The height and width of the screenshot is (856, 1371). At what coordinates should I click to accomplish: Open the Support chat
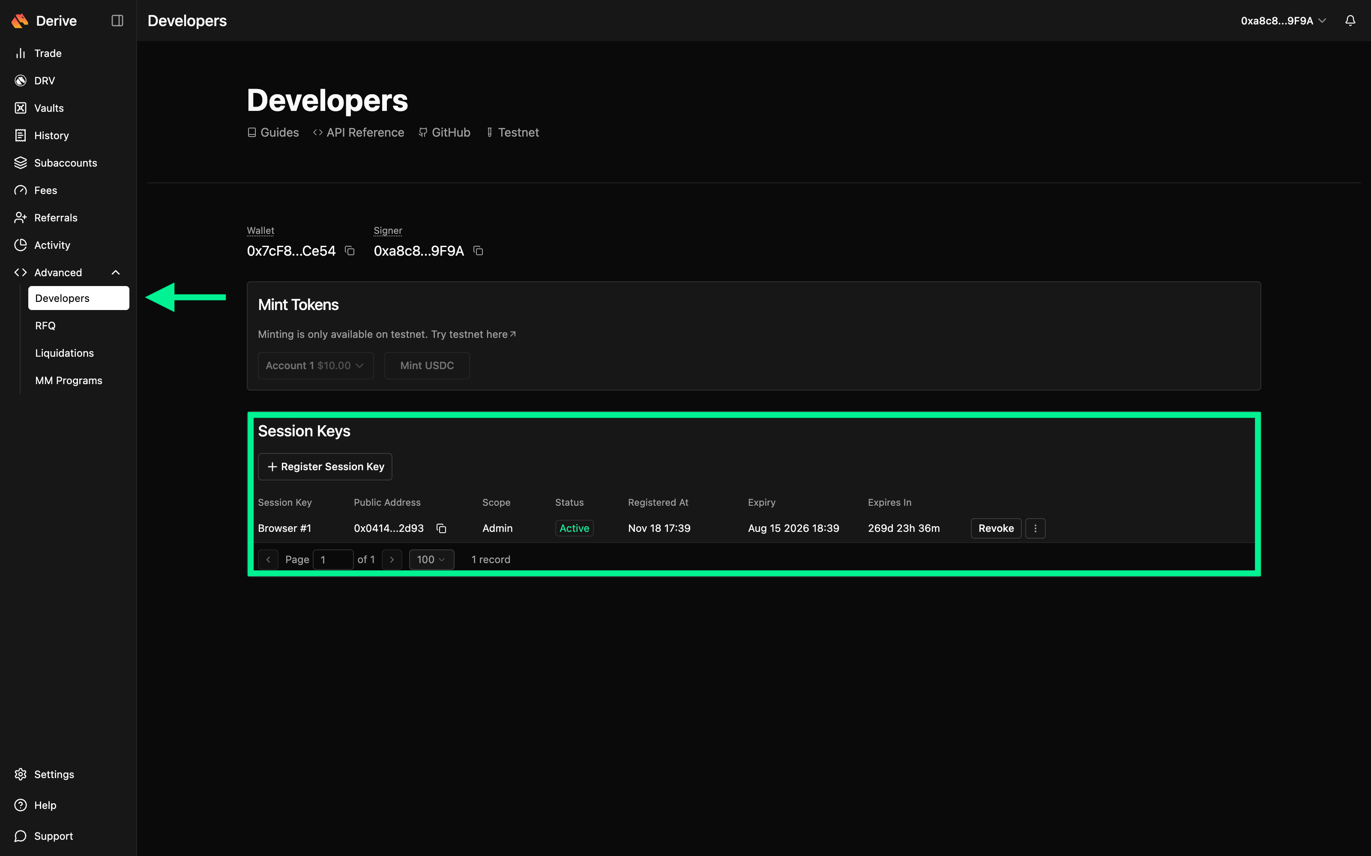coord(53,835)
